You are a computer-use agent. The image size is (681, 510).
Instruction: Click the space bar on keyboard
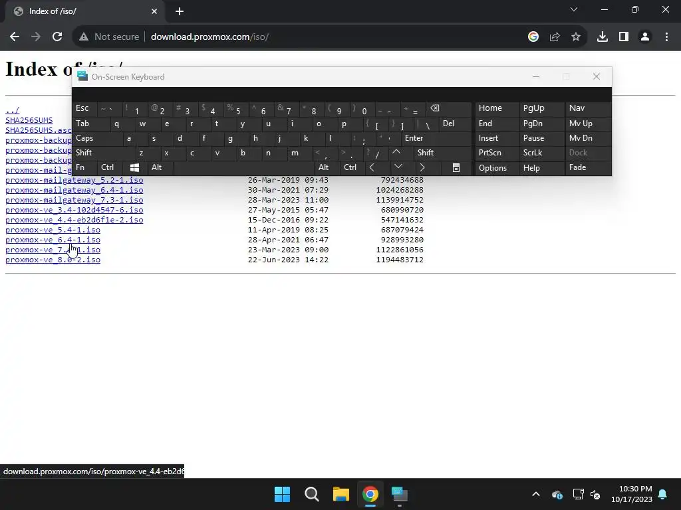(243, 167)
